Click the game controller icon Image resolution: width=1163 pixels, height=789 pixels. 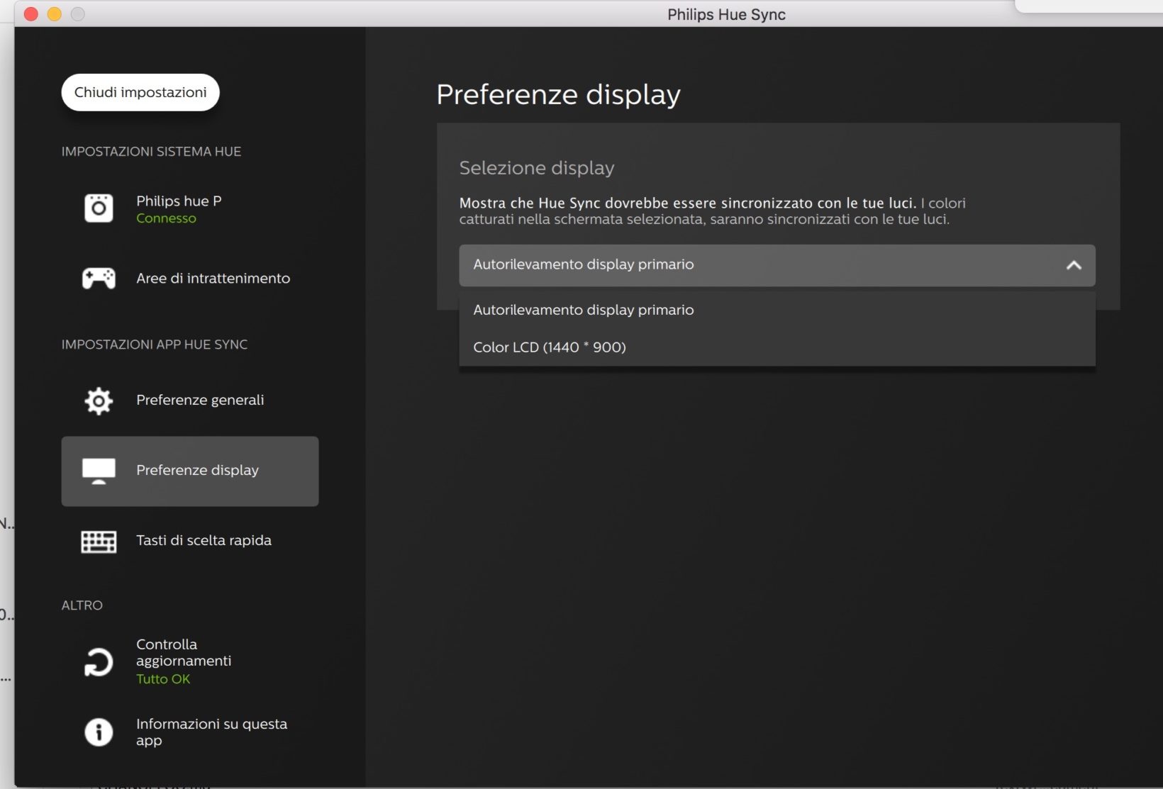pos(99,278)
